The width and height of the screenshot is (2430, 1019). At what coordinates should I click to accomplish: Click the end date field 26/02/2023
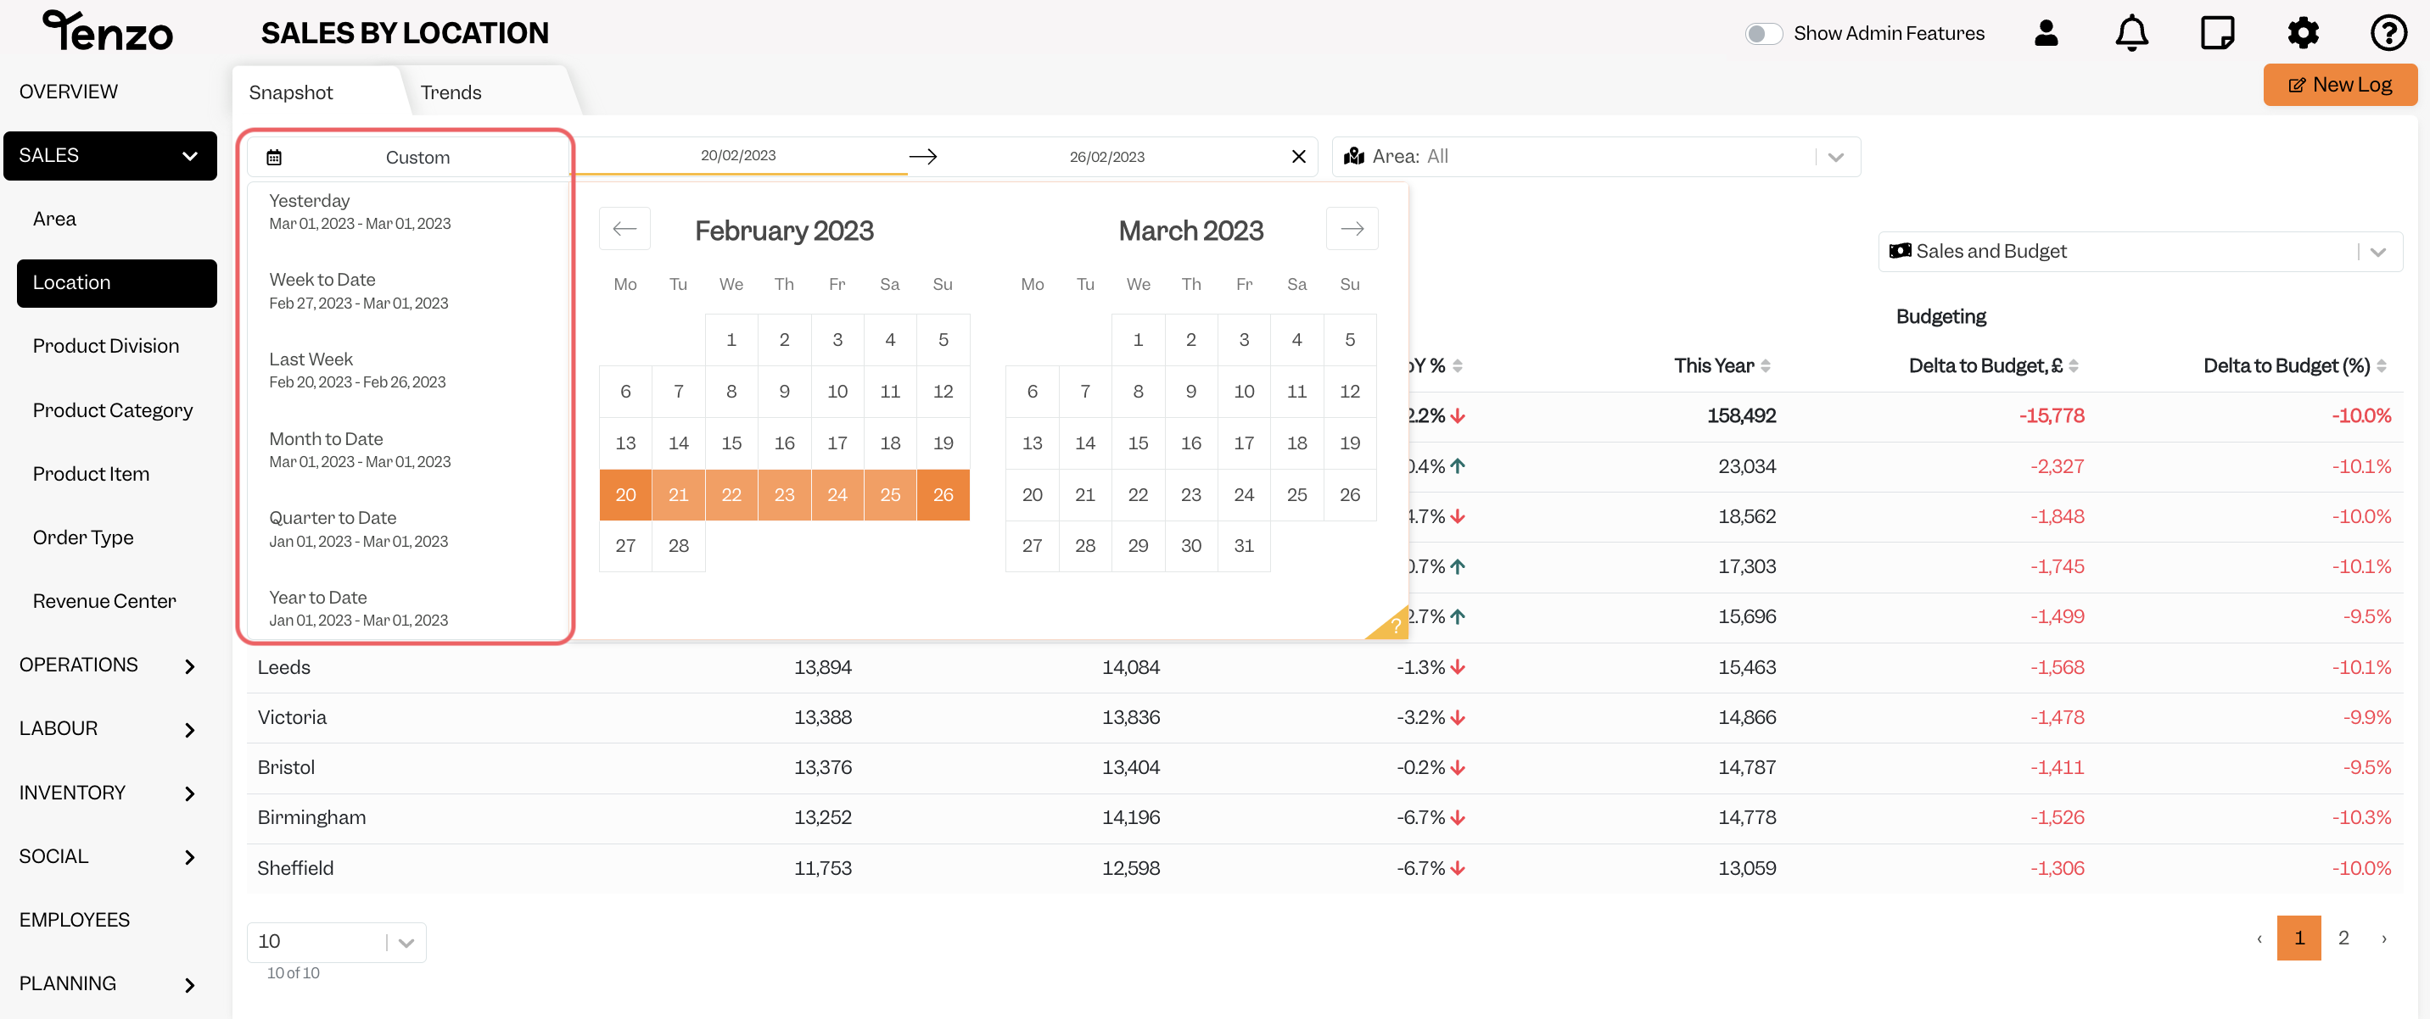pyautogui.click(x=1106, y=157)
